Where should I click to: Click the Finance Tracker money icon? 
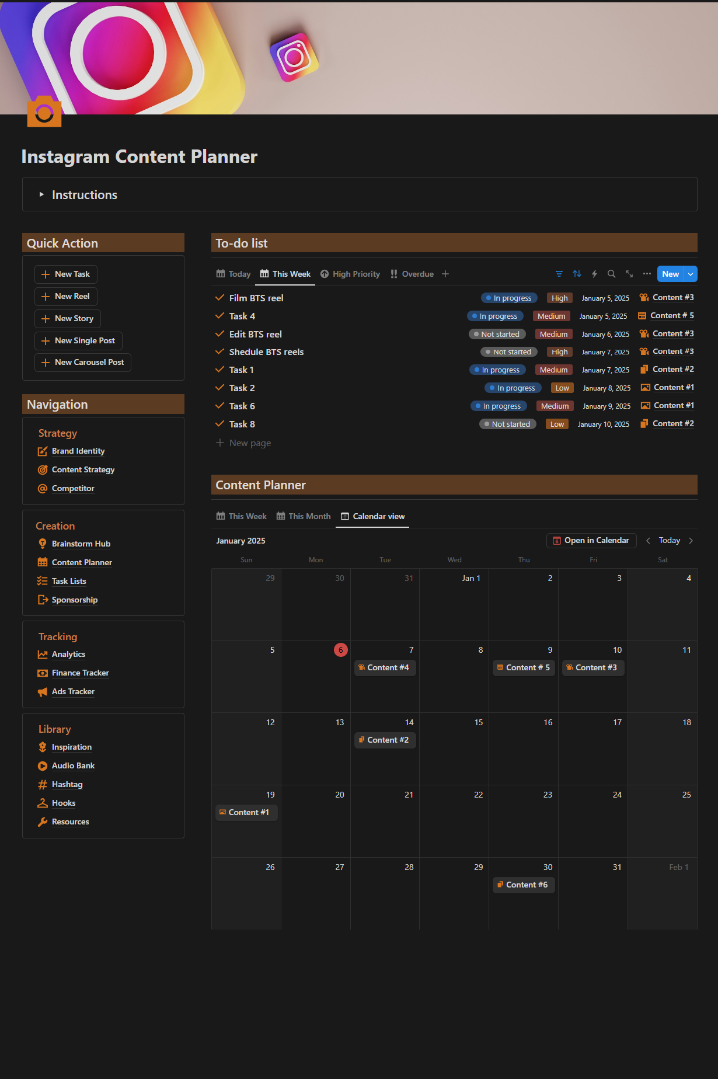43,673
